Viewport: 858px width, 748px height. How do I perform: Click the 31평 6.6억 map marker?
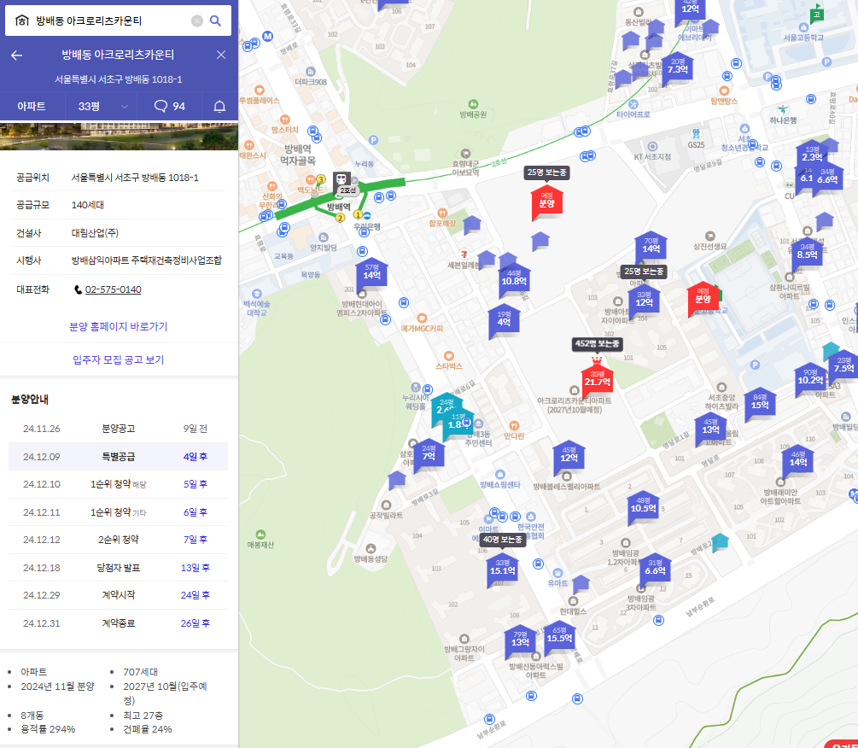point(655,569)
